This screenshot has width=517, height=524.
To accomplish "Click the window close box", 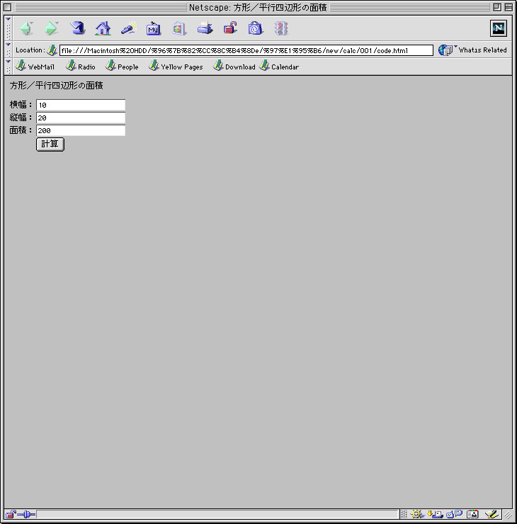I will click(x=7, y=7).
